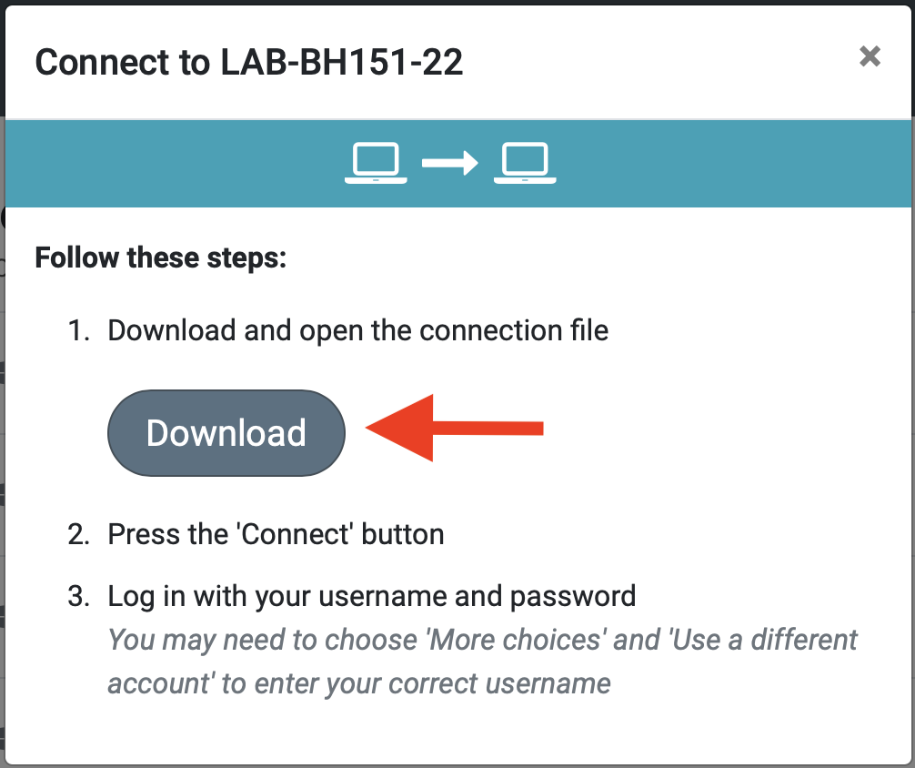Click the white arrow between the laptops

pos(450,164)
